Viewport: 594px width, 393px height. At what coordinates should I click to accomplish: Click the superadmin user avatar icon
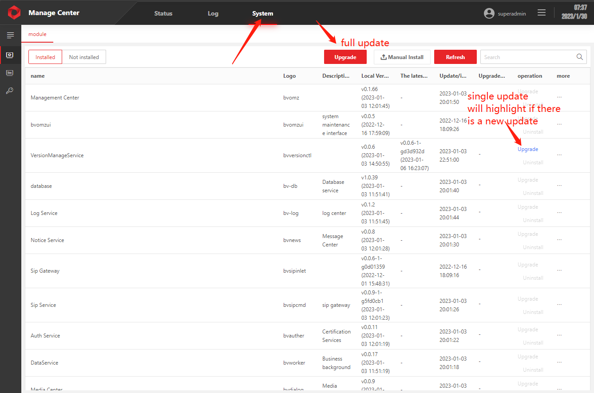pyautogui.click(x=489, y=13)
